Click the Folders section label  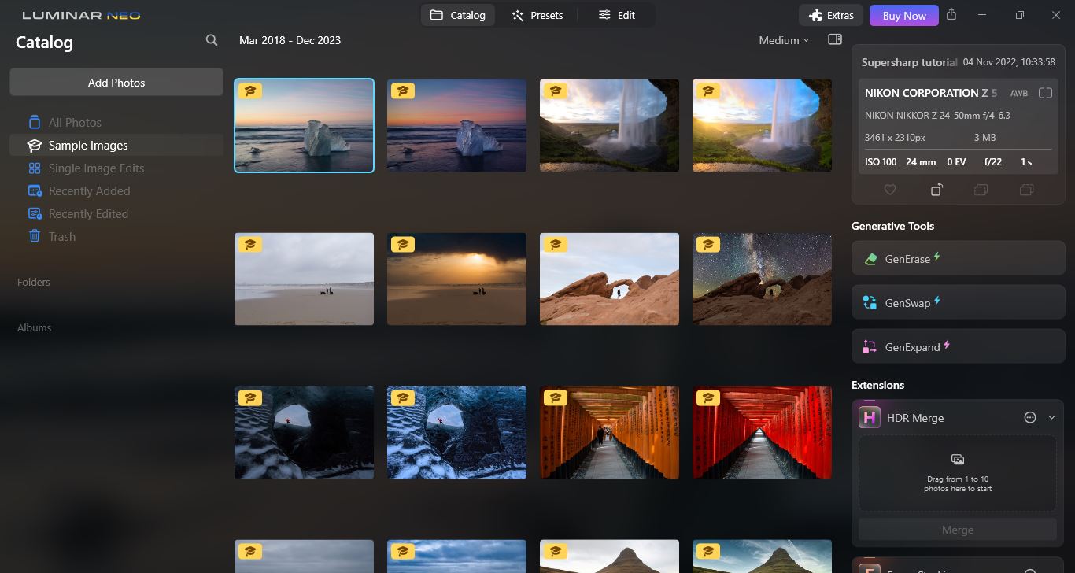coord(34,282)
